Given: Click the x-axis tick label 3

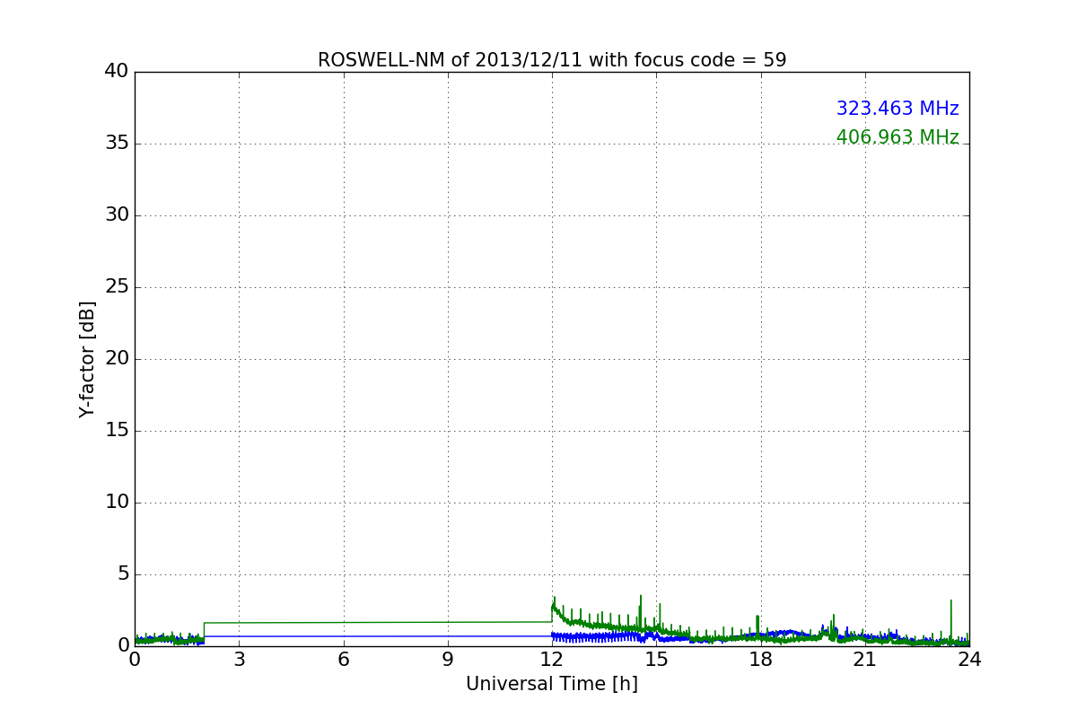Looking at the screenshot, I should [239, 660].
